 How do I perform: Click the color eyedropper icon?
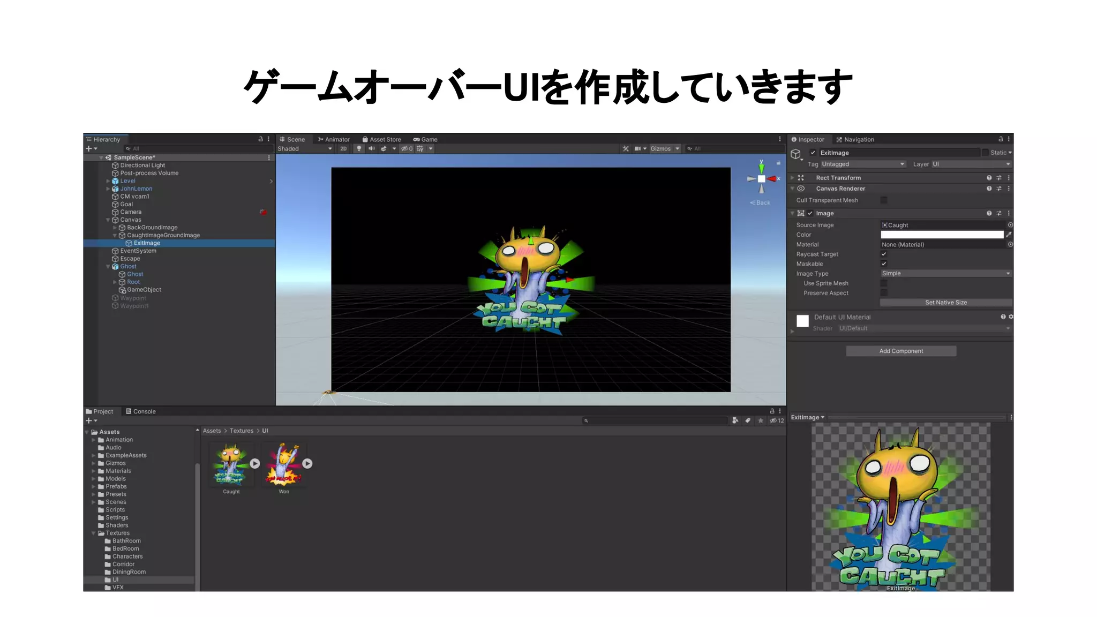1009,235
